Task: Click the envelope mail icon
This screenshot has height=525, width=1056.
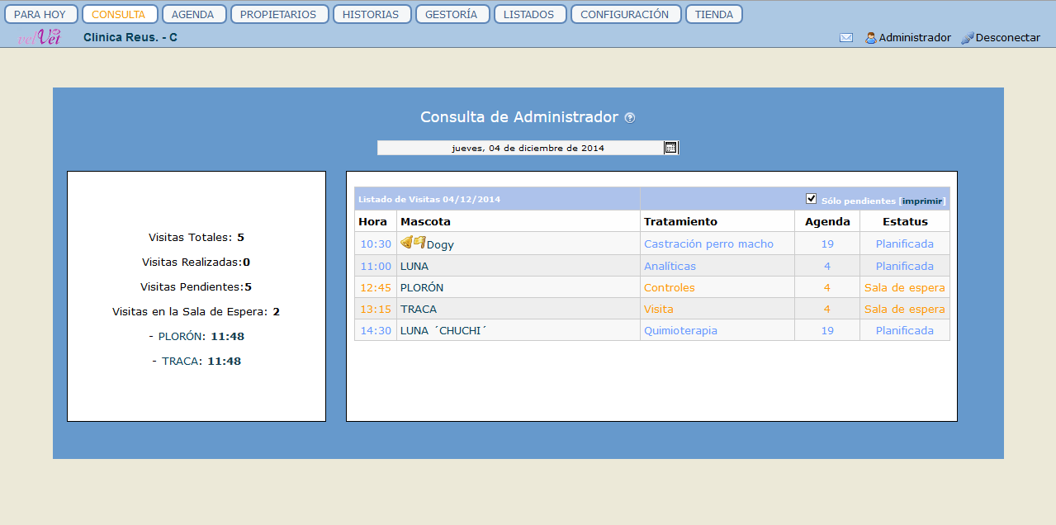Action: (845, 38)
